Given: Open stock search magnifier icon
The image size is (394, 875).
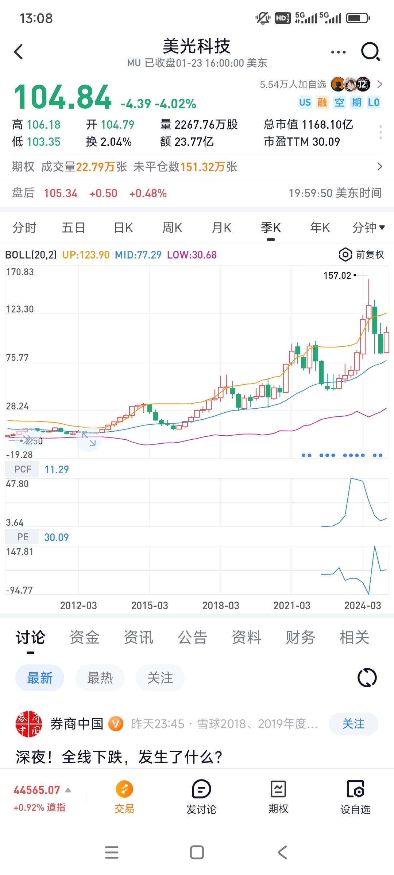Looking at the screenshot, I should tap(370, 51).
